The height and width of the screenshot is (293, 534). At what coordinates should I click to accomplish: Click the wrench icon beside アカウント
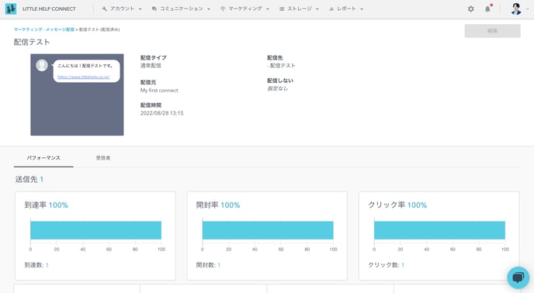[x=104, y=9]
